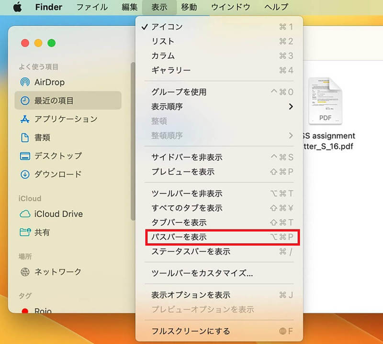The image size is (383, 344).
Task: Open 書類 from sidebar
Action: [x=68, y=138]
